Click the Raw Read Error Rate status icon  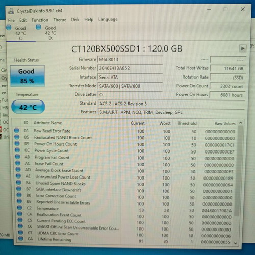(x=17, y=131)
